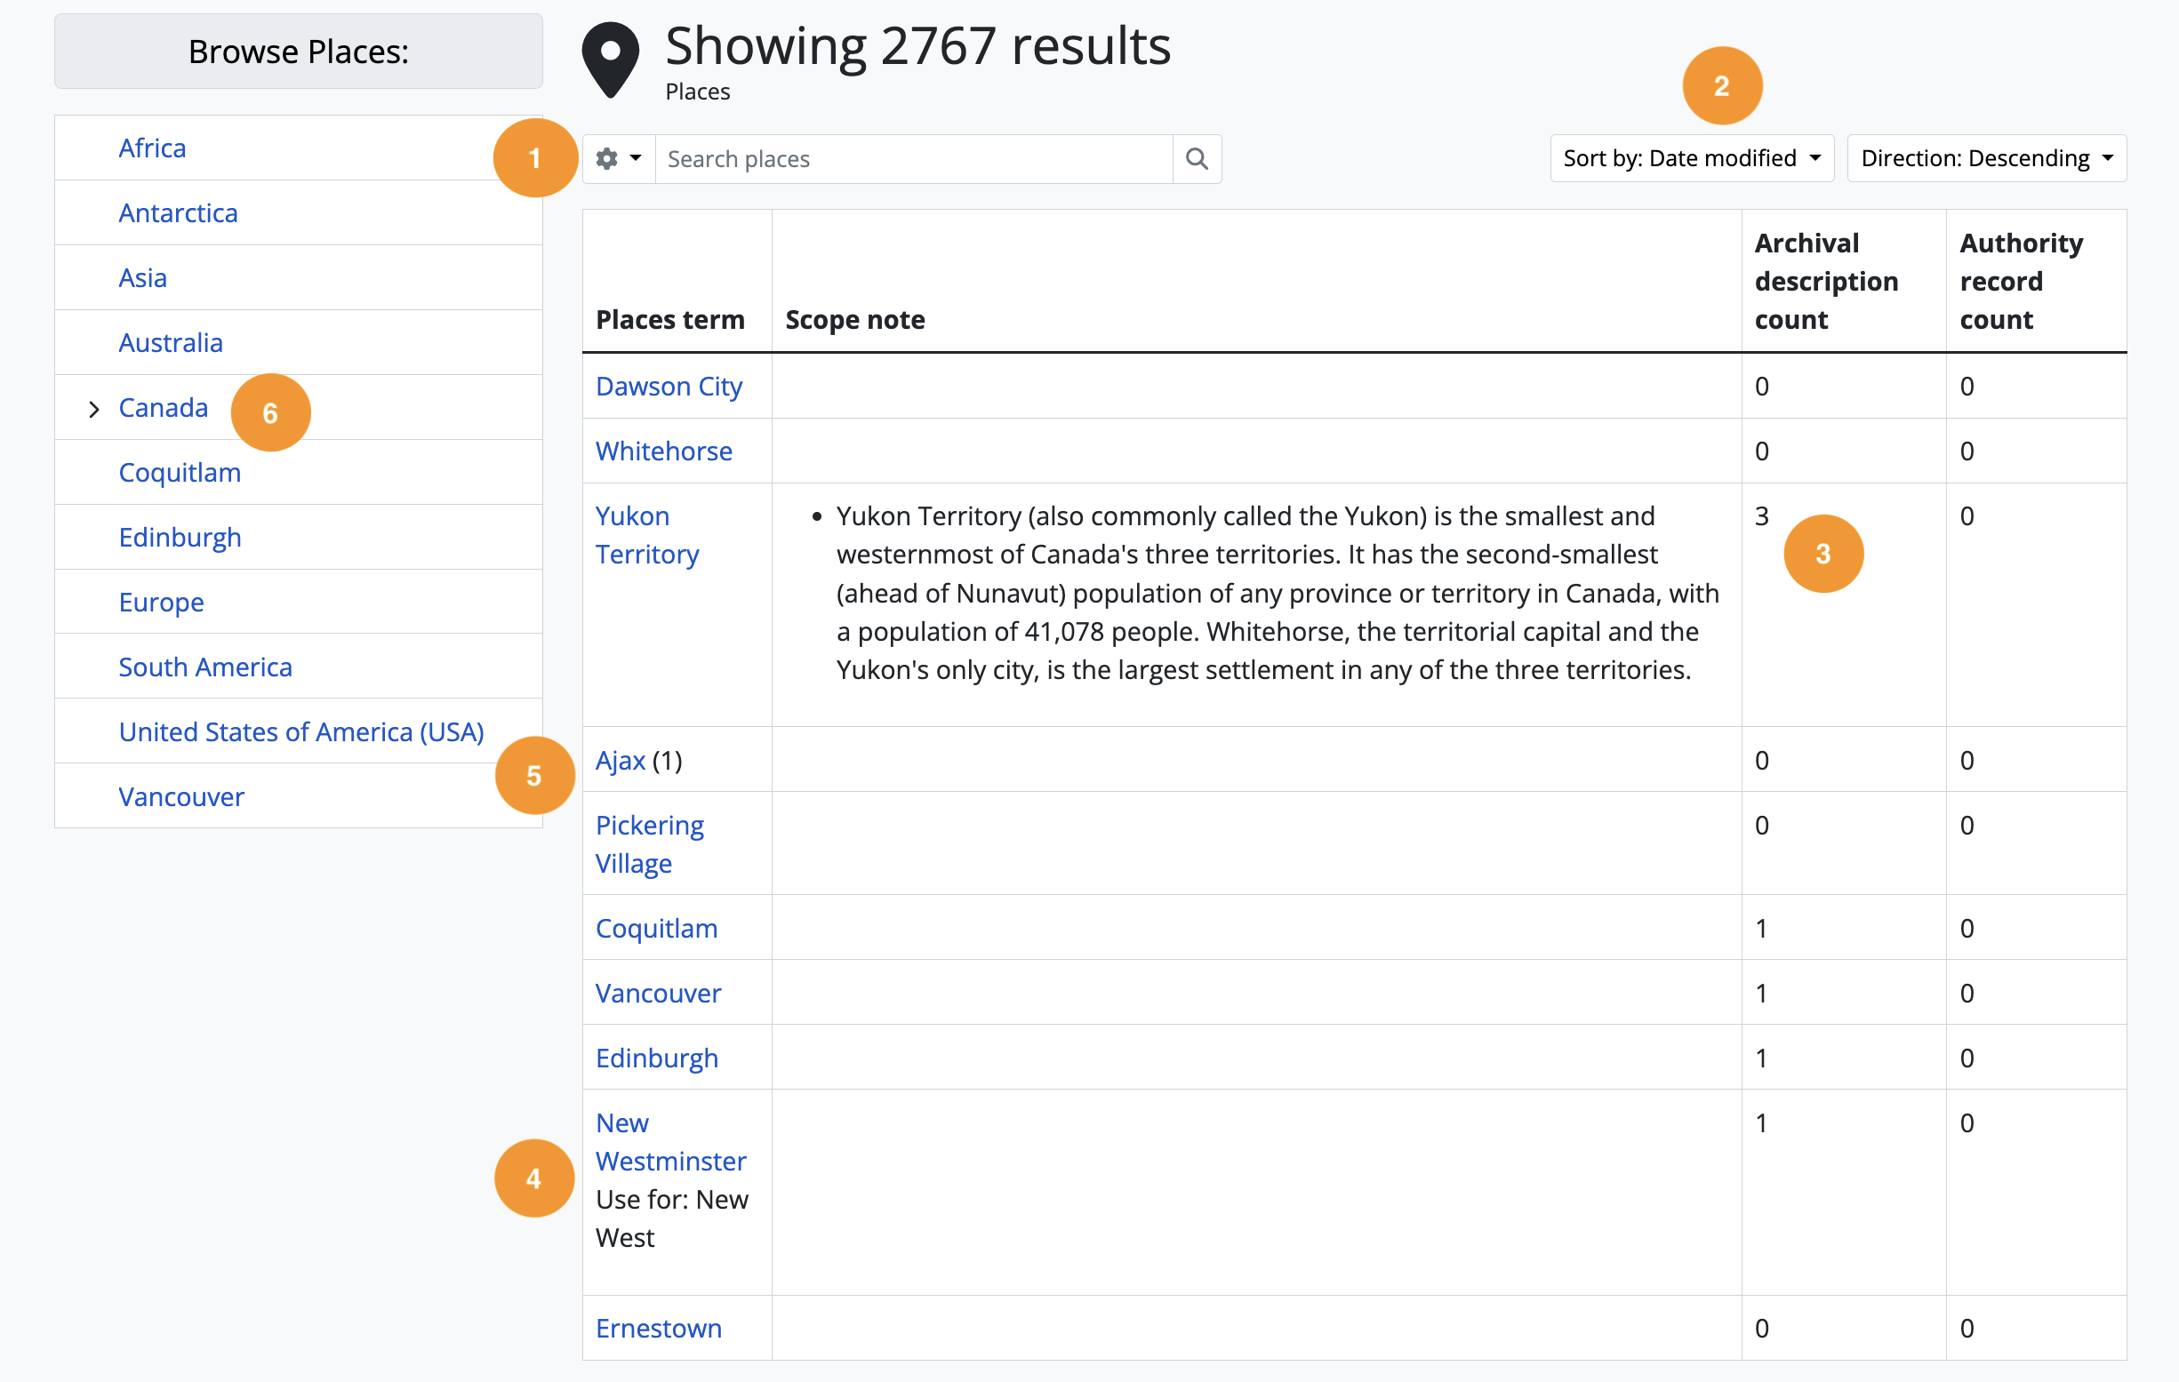This screenshot has width=2179, height=1382.
Task: Open the Direction Descending dropdown
Action: (x=1985, y=158)
